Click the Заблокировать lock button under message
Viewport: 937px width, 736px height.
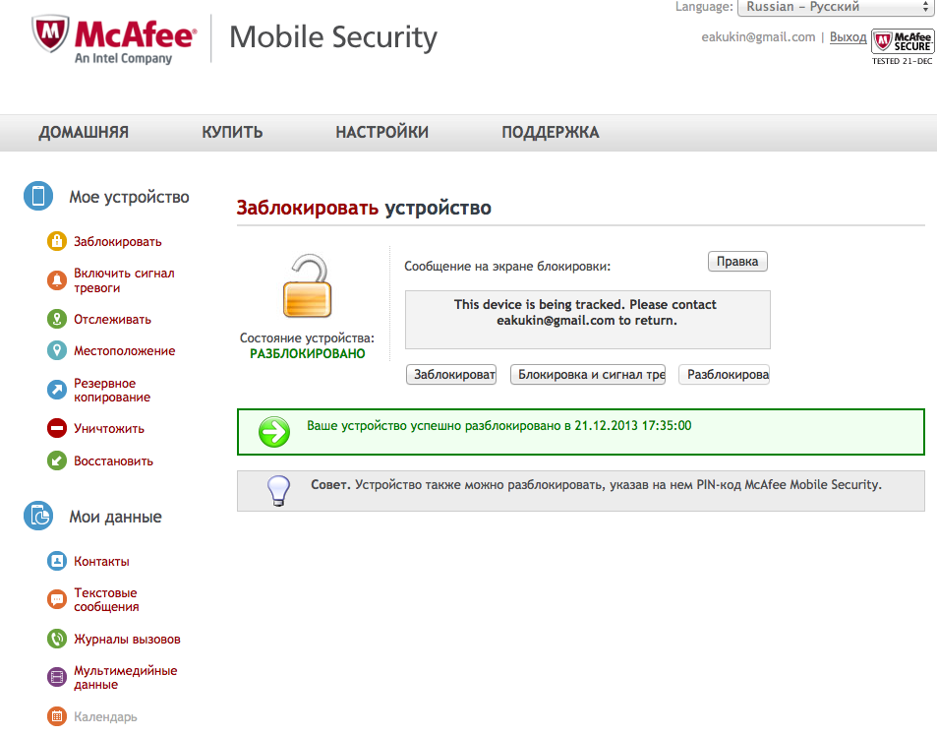pyautogui.click(x=451, y=374)
